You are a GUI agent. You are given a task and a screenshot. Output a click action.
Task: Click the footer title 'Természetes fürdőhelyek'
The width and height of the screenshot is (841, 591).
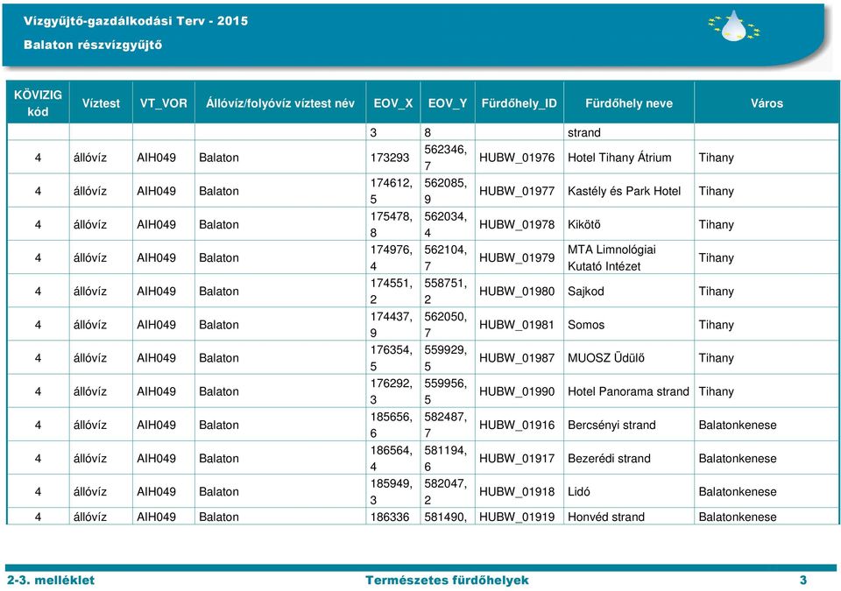(x=447, y=580)
